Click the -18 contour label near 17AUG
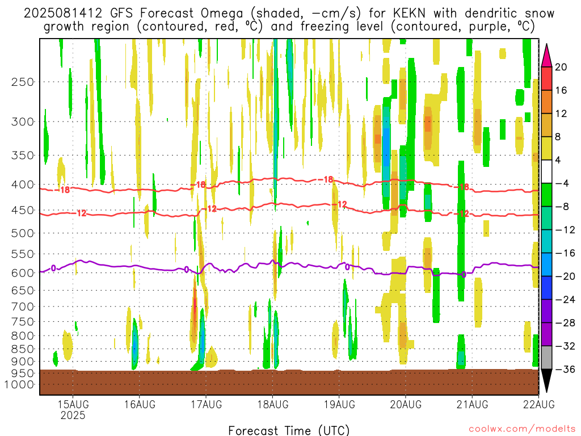This screenshot has width=581, height=436. (198, 185)
